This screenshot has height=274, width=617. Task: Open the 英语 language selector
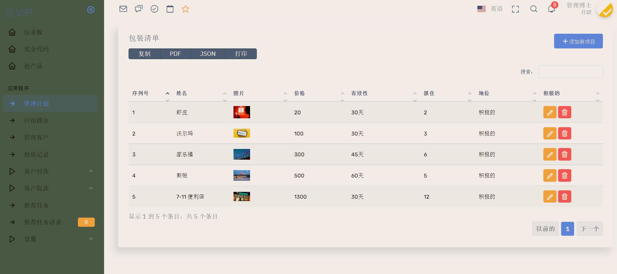coord(490,9)
